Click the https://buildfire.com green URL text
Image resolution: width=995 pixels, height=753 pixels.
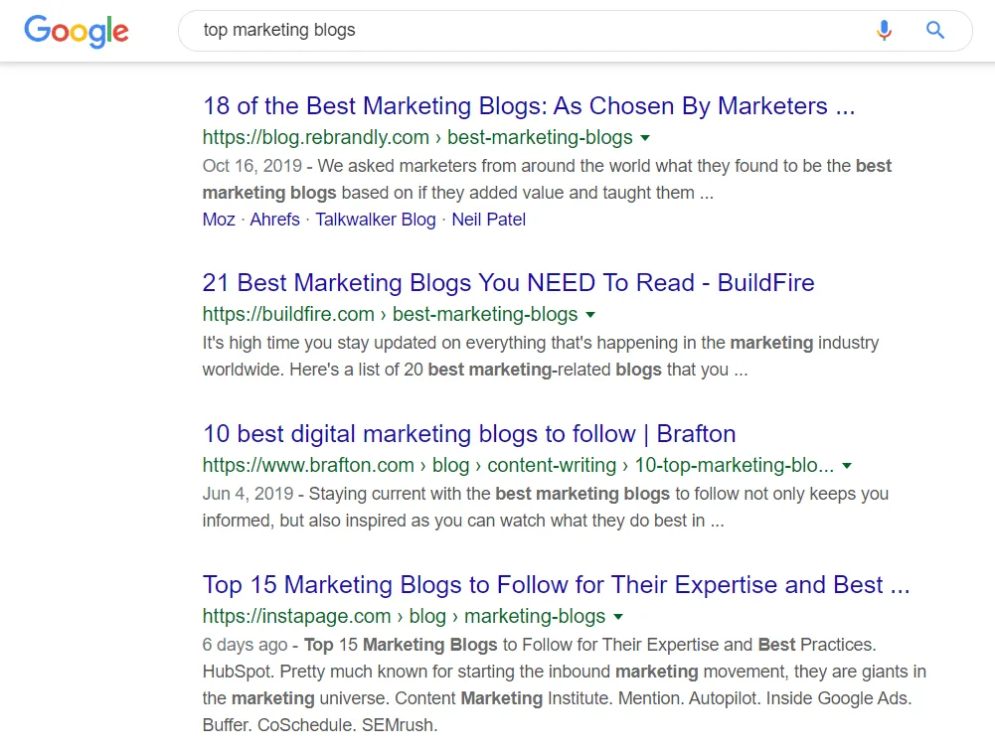[391, 314]
